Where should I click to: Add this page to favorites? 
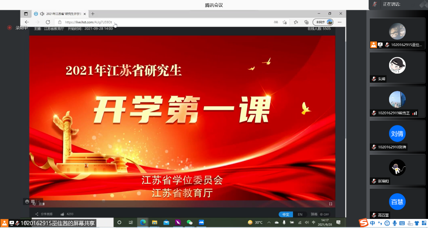click(285, 22)
